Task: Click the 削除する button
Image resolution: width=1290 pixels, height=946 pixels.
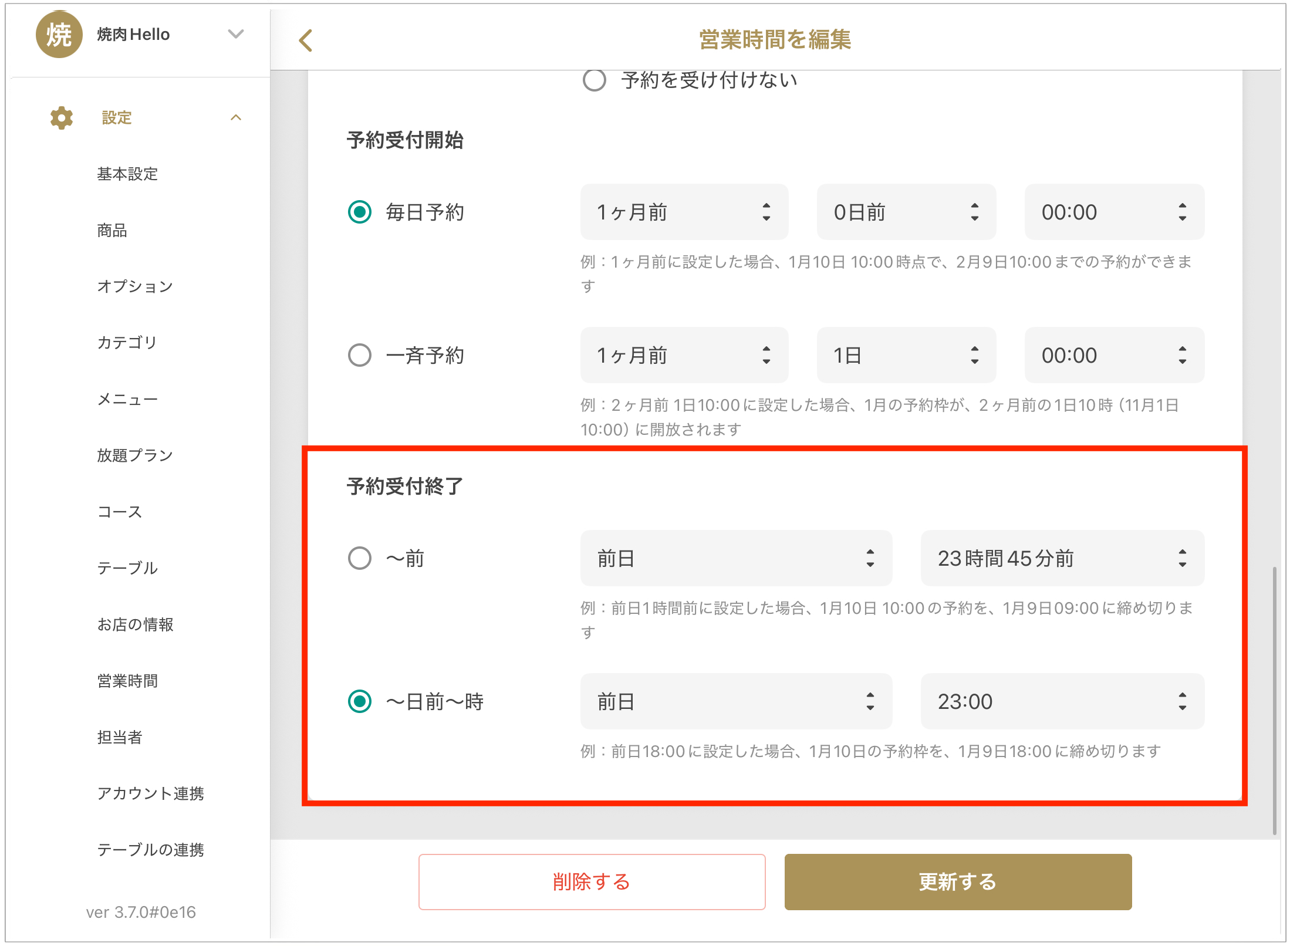Action: (x=592, y=881)
